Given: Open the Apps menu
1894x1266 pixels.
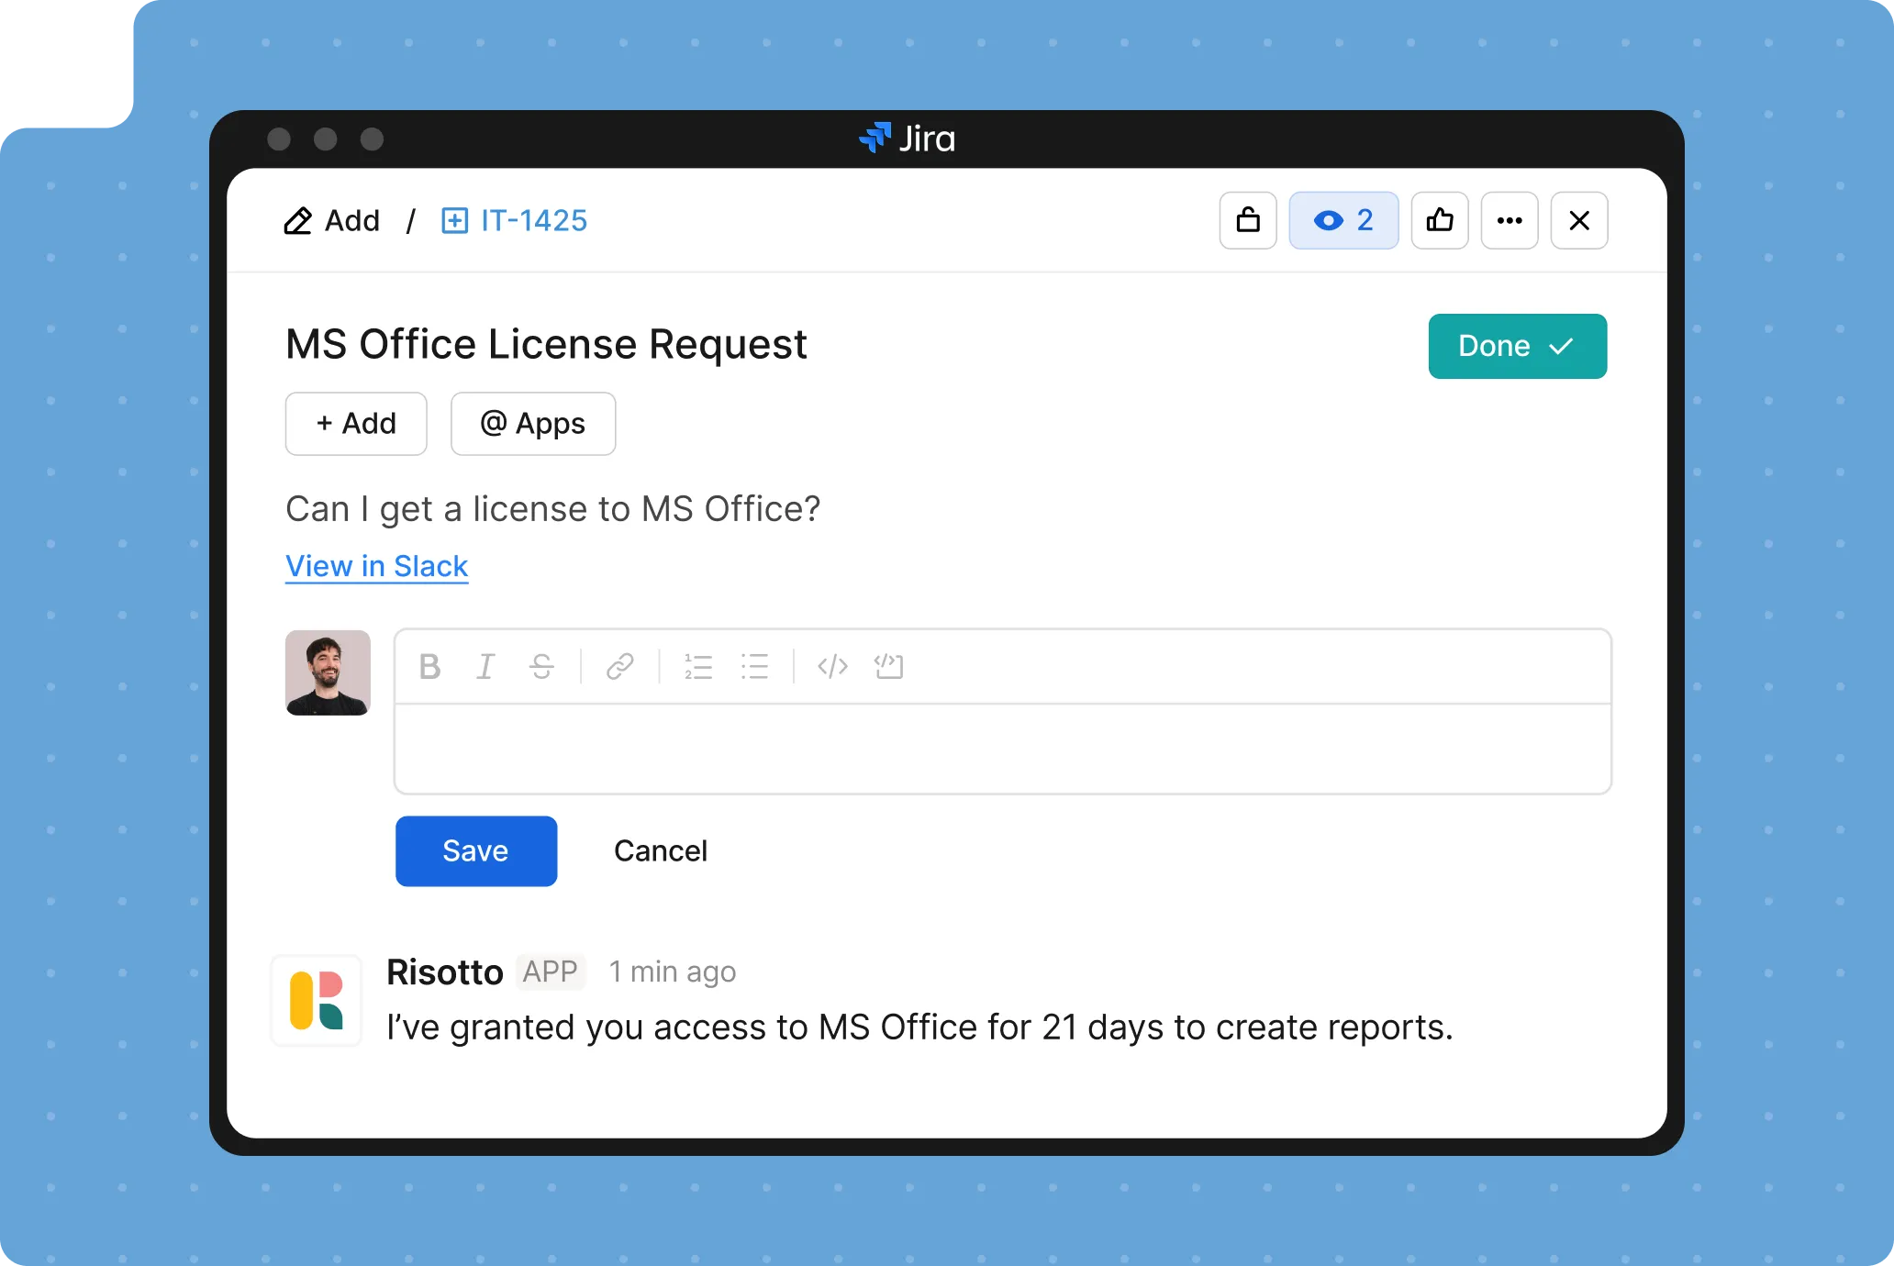Looking at the screenshot, I should point(533,424).
